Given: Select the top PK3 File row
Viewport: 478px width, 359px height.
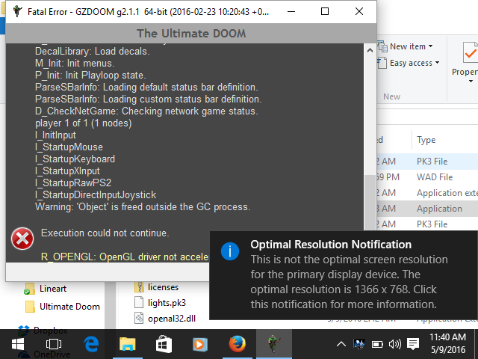Looking at the screenshot, I should [x=432, y=162].
